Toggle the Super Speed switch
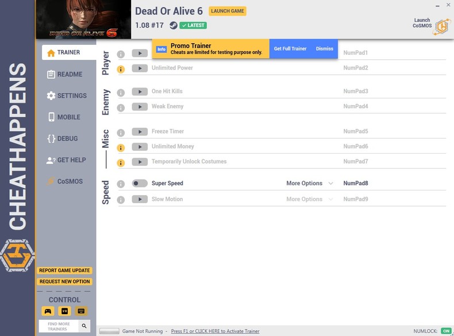Screen dimensions: 454x336 click(140, 183)
